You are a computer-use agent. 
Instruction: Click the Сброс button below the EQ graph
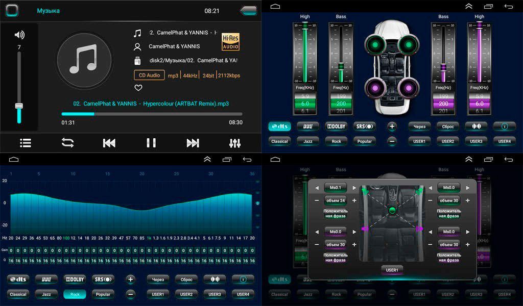(186, 279)
